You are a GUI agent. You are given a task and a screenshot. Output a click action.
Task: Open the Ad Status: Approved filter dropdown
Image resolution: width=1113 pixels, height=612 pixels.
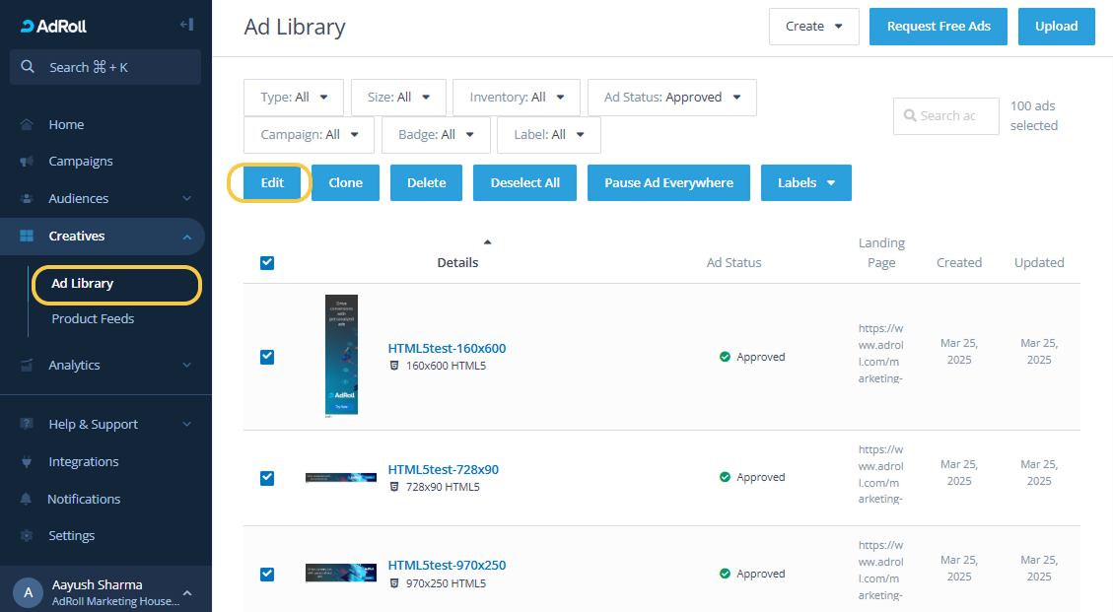coord(672,98)
